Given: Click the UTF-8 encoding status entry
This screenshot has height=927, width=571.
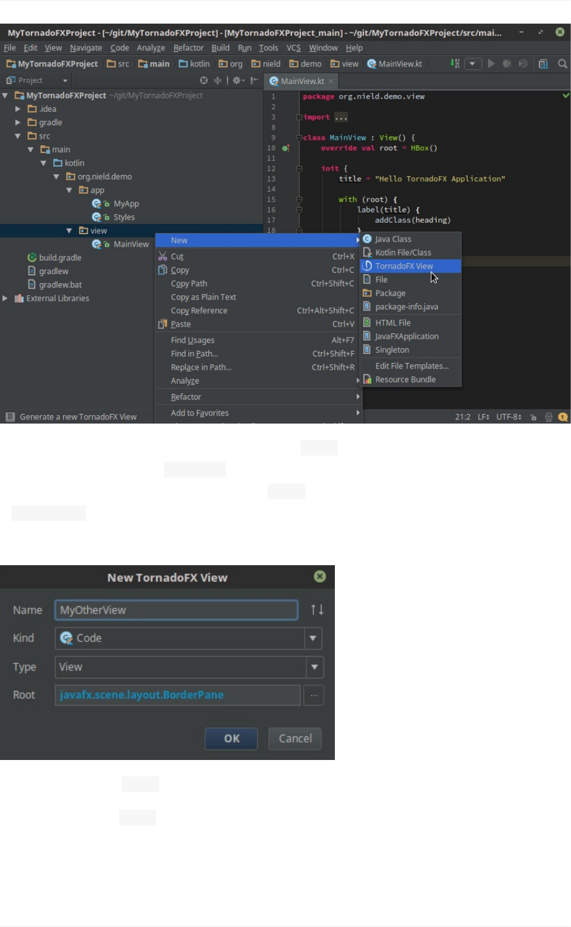Looking at the screenshot, I should coord(509,417).
